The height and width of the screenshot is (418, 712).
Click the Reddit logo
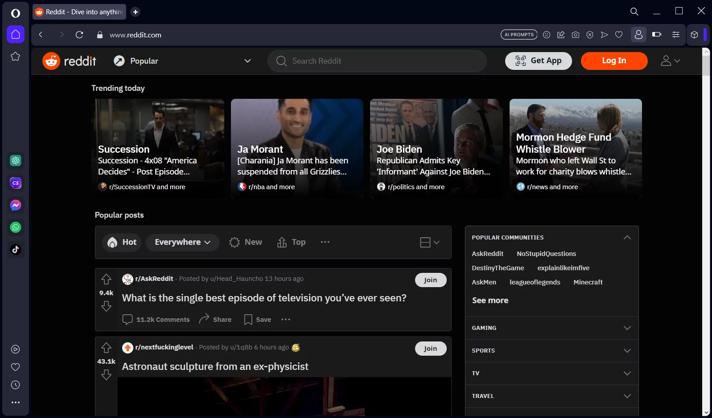pyautogui.click(x=70, y=61)
